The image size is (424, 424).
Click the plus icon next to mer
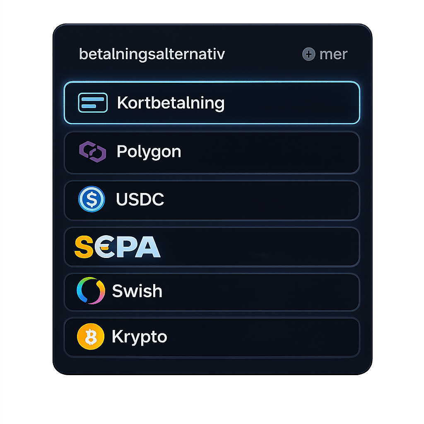(308, 54)
